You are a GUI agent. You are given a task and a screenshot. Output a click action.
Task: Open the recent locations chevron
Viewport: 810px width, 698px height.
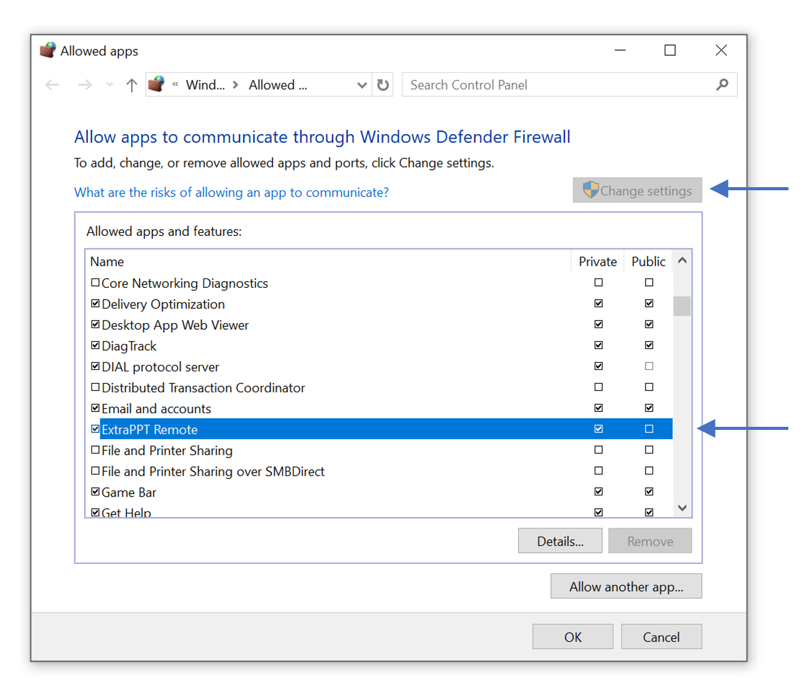point(109,85)
